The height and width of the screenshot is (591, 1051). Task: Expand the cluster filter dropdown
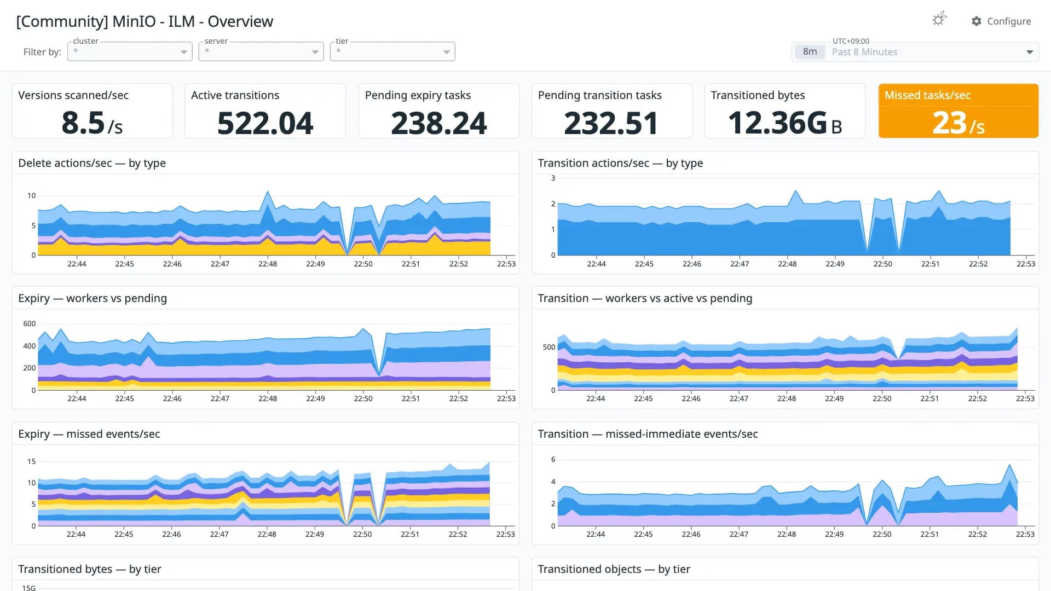coord(130,51)
